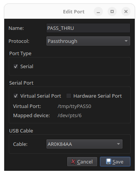Click the Serial Port group heading
The image size is (139, 175).
tap(21, 83)
